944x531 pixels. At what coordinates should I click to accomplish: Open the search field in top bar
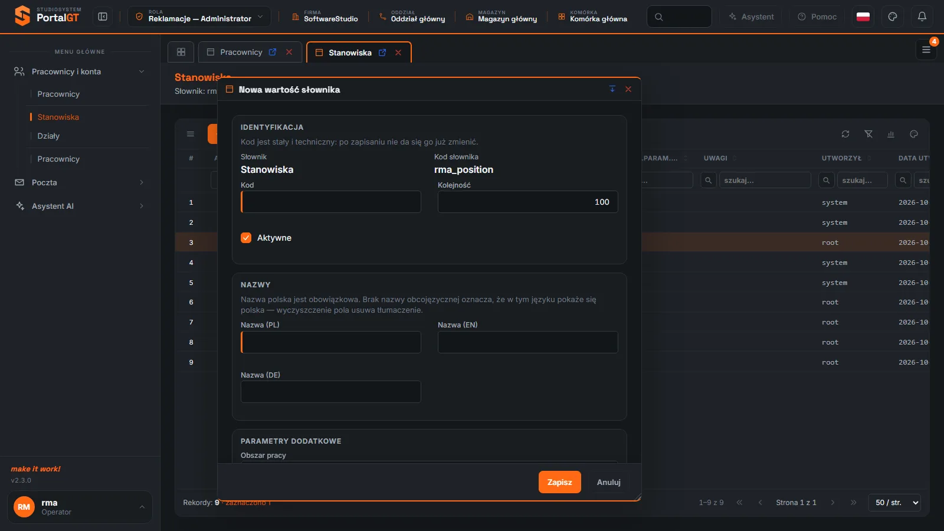click(x=679, y=17)
